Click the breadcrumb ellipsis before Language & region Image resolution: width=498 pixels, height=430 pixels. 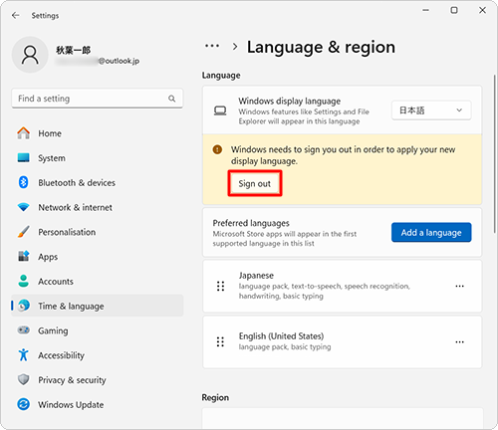[x=212, y=46]
